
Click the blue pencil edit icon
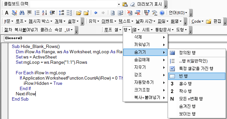point(14,13)
